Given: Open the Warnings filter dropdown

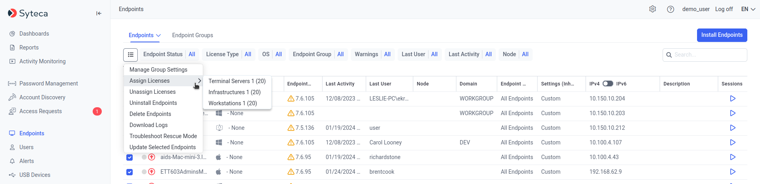Looking at the screenshot, I should (x=372, y=54).
